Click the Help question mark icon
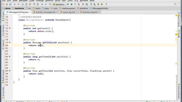Screen dimensions: 182x102 tap(106, 5)
